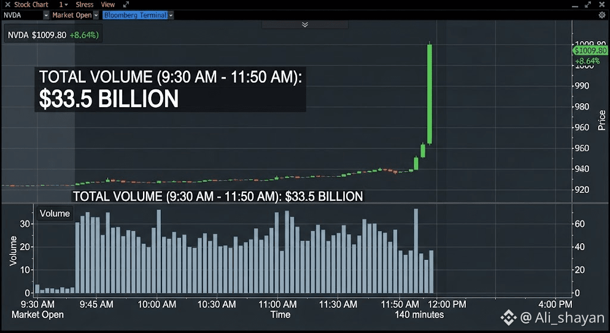Click the 30 value on left volume axis
The width and height of the screenshot is (610, 333).
25,223
